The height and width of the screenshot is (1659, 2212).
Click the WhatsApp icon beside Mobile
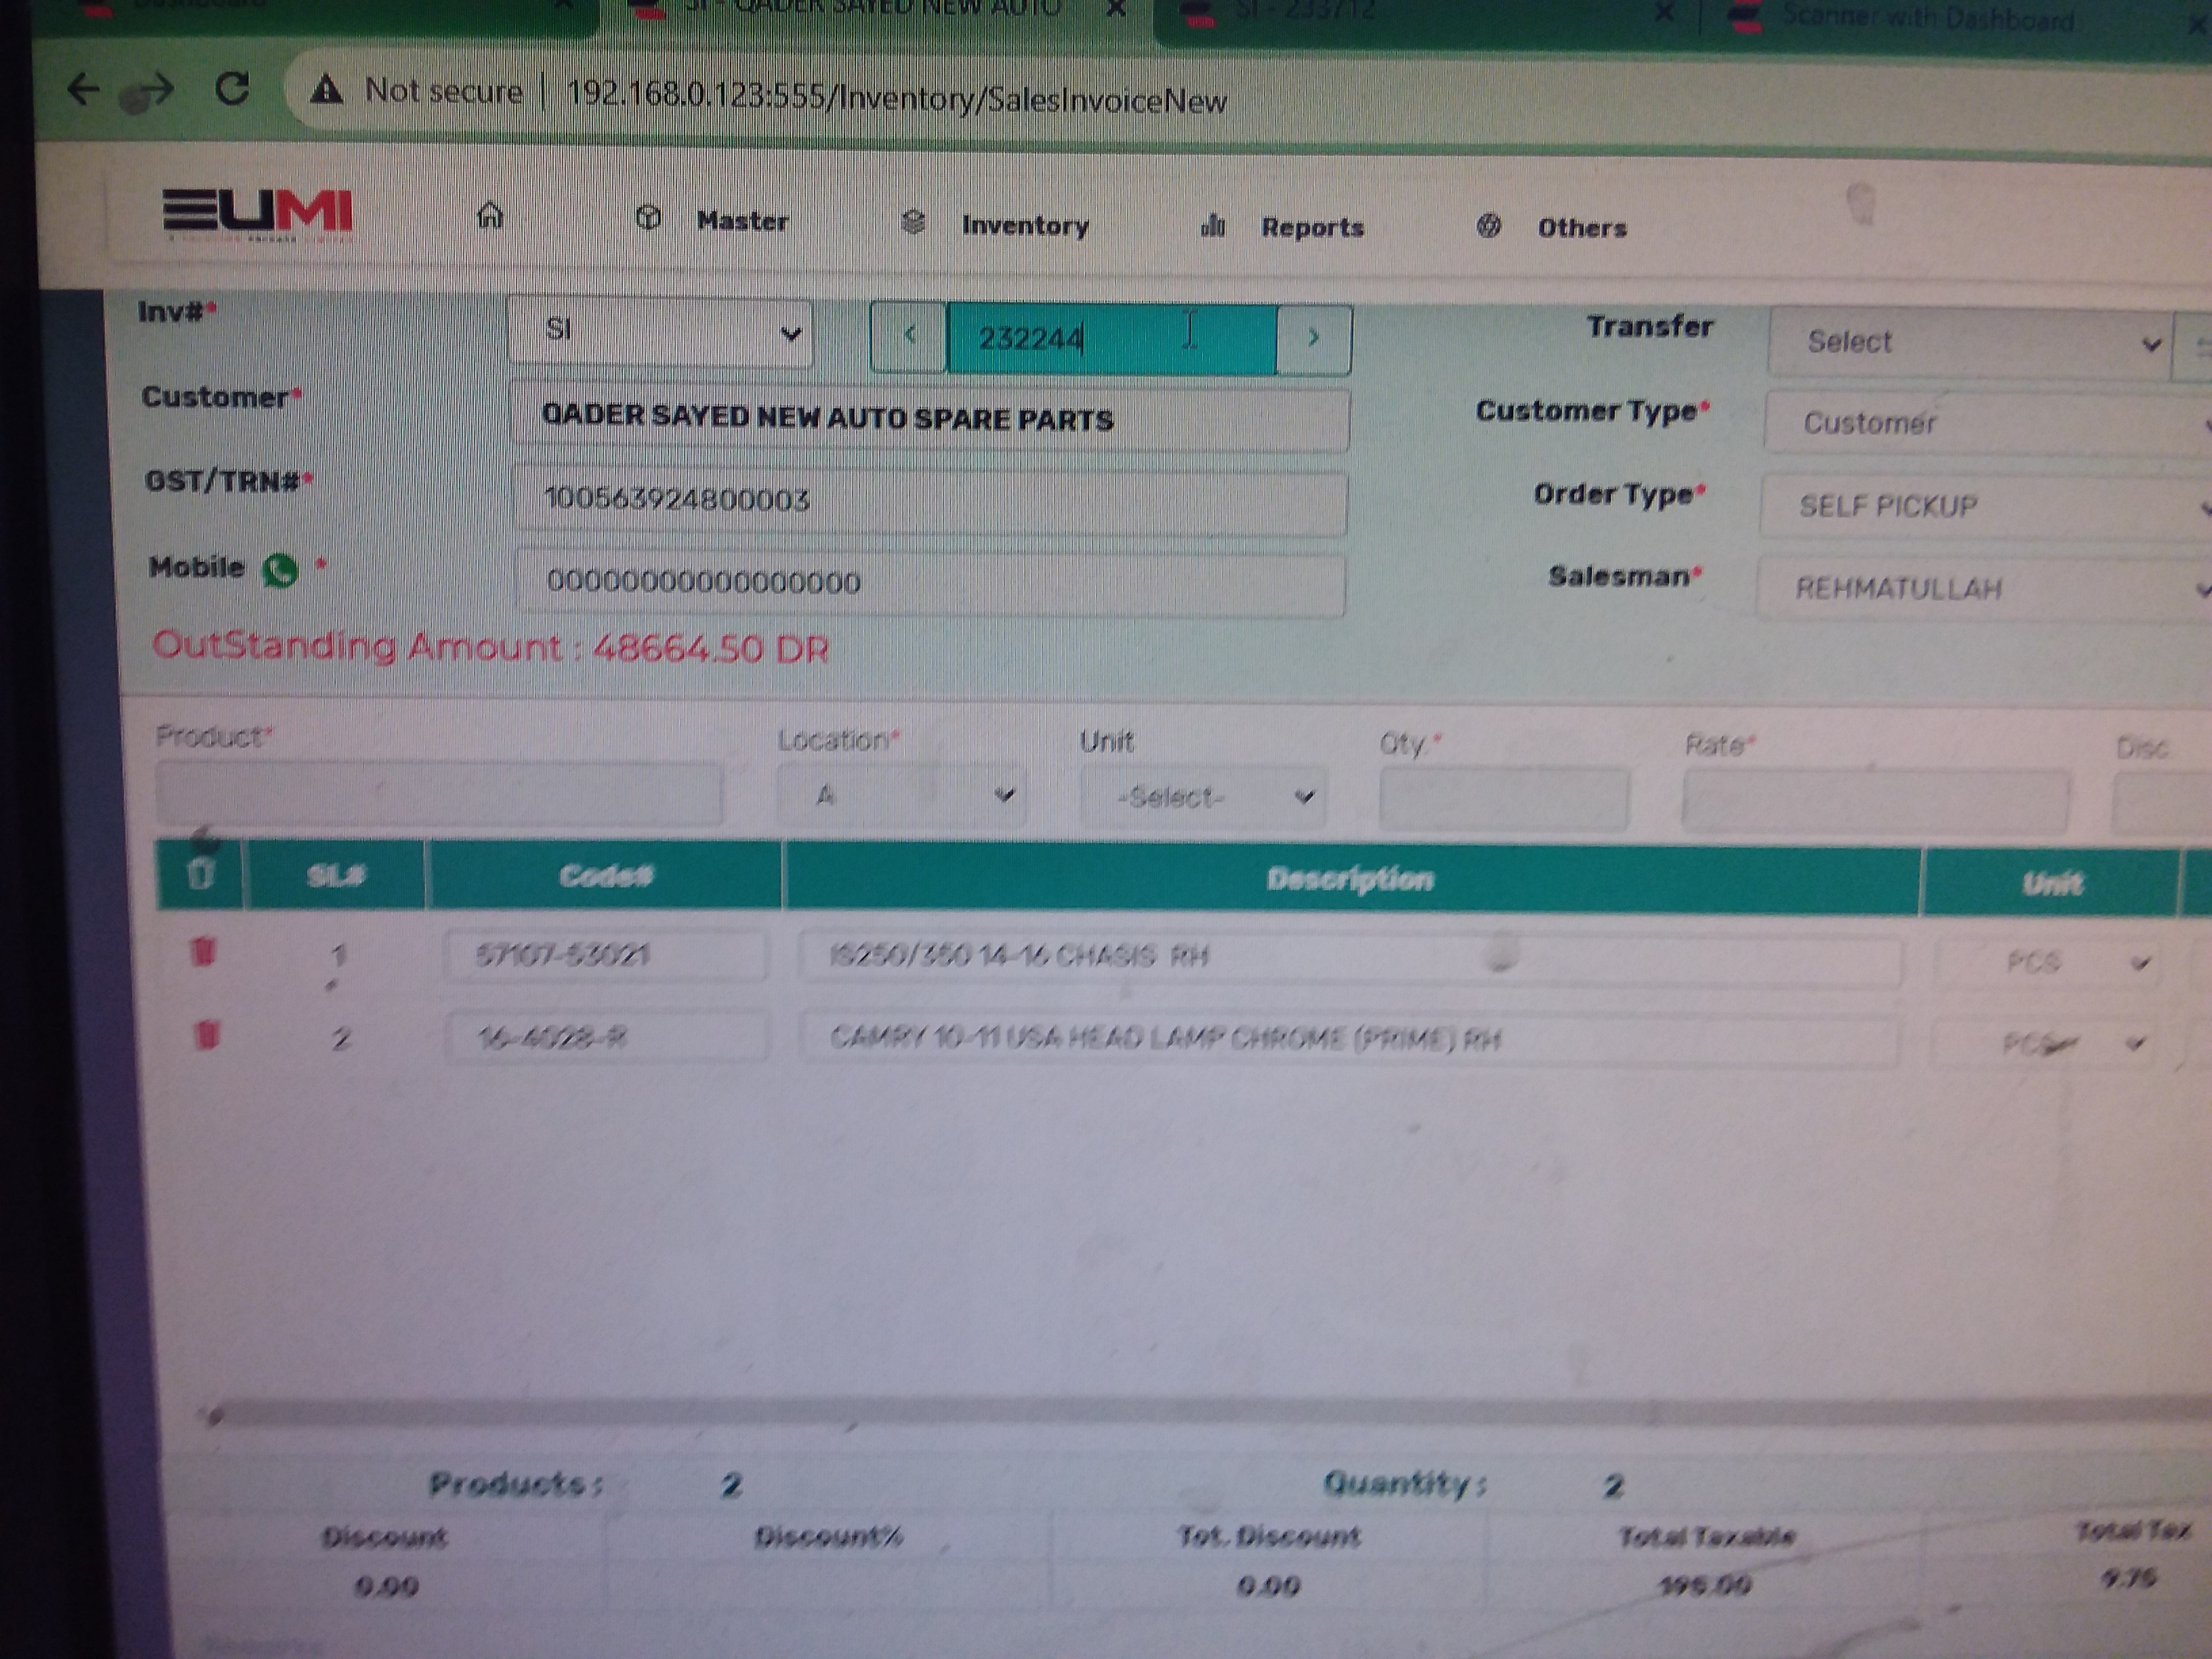point(280,570)
